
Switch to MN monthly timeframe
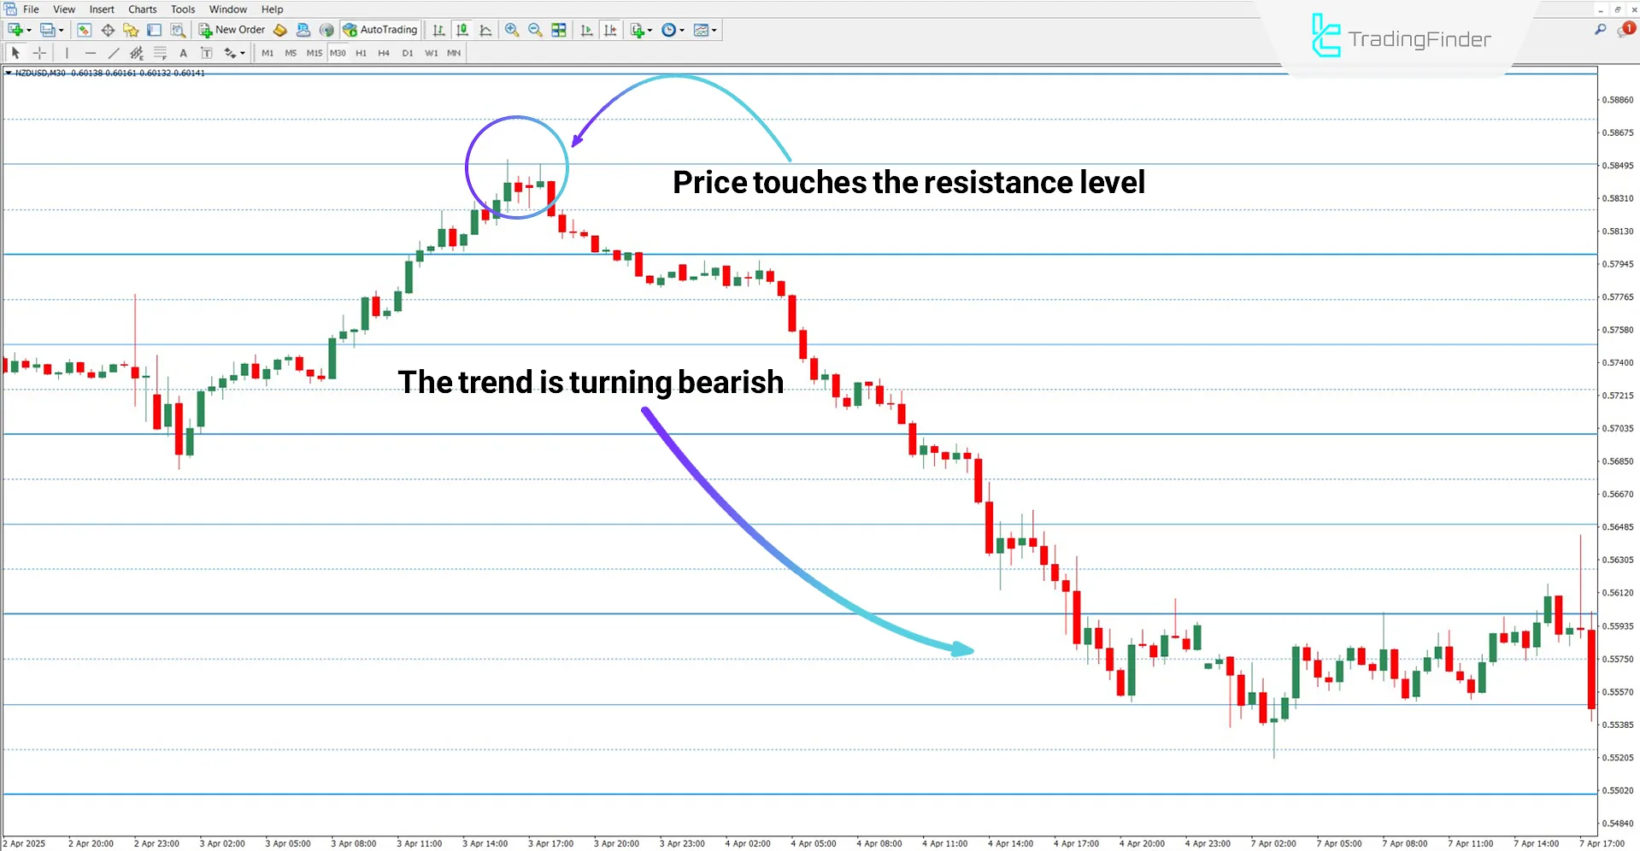pos(454,53)
